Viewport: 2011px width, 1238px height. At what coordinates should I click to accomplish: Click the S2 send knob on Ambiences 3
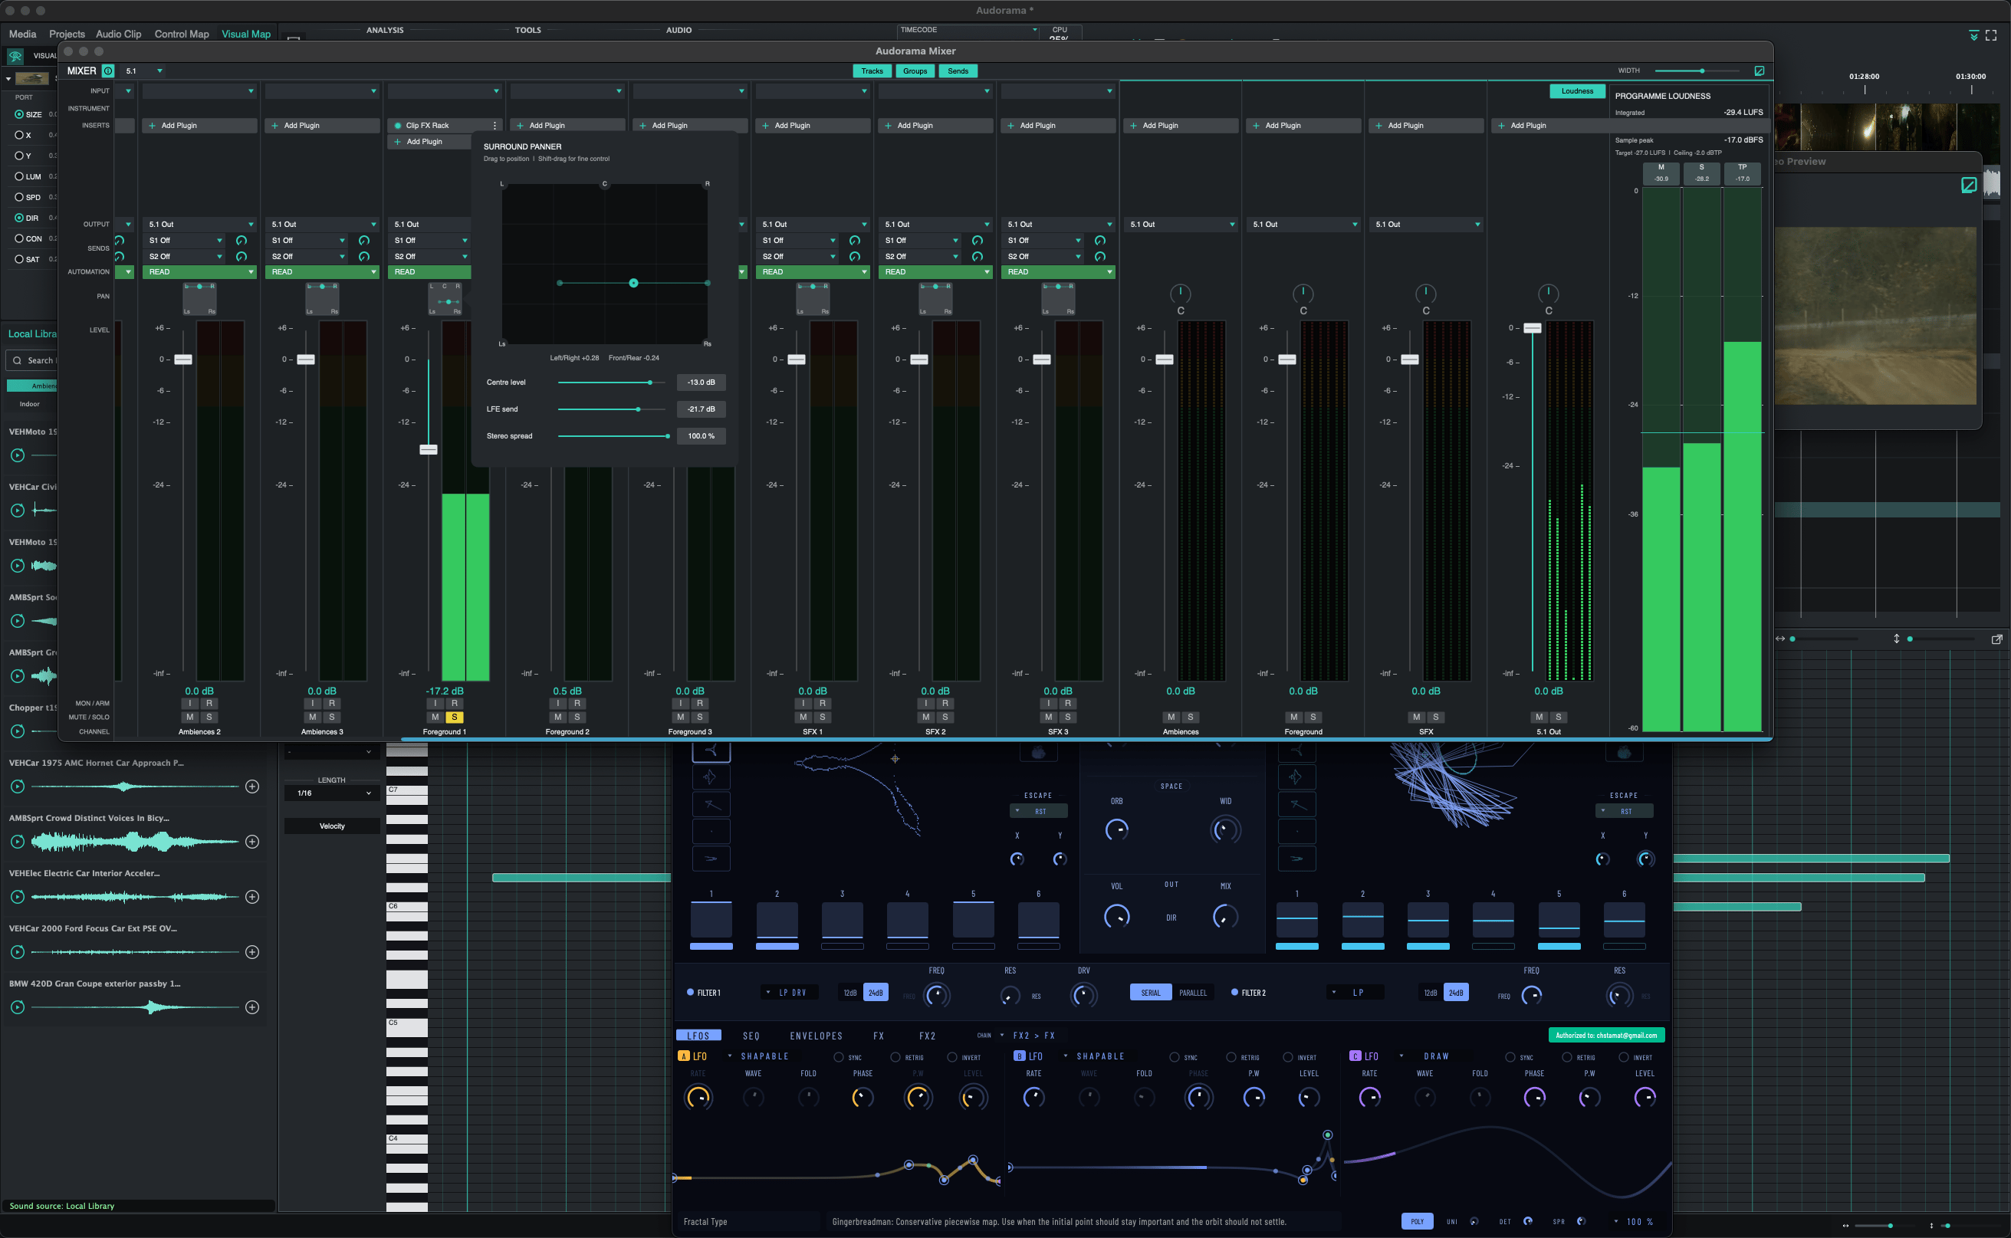[x=364, y=256]
